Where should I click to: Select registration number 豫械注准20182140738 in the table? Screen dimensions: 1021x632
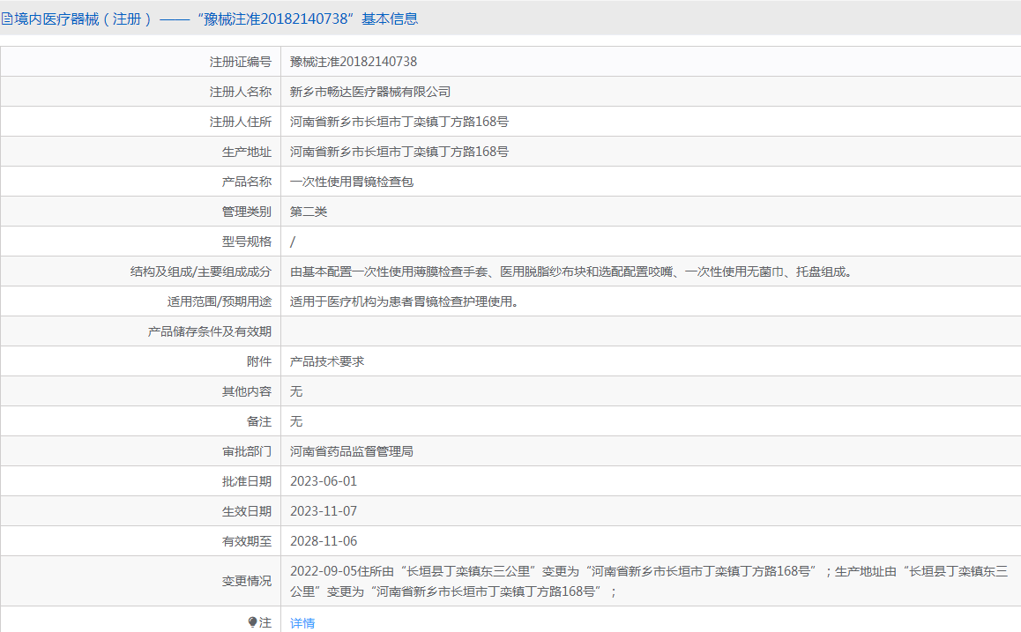[x=354, y=62]
